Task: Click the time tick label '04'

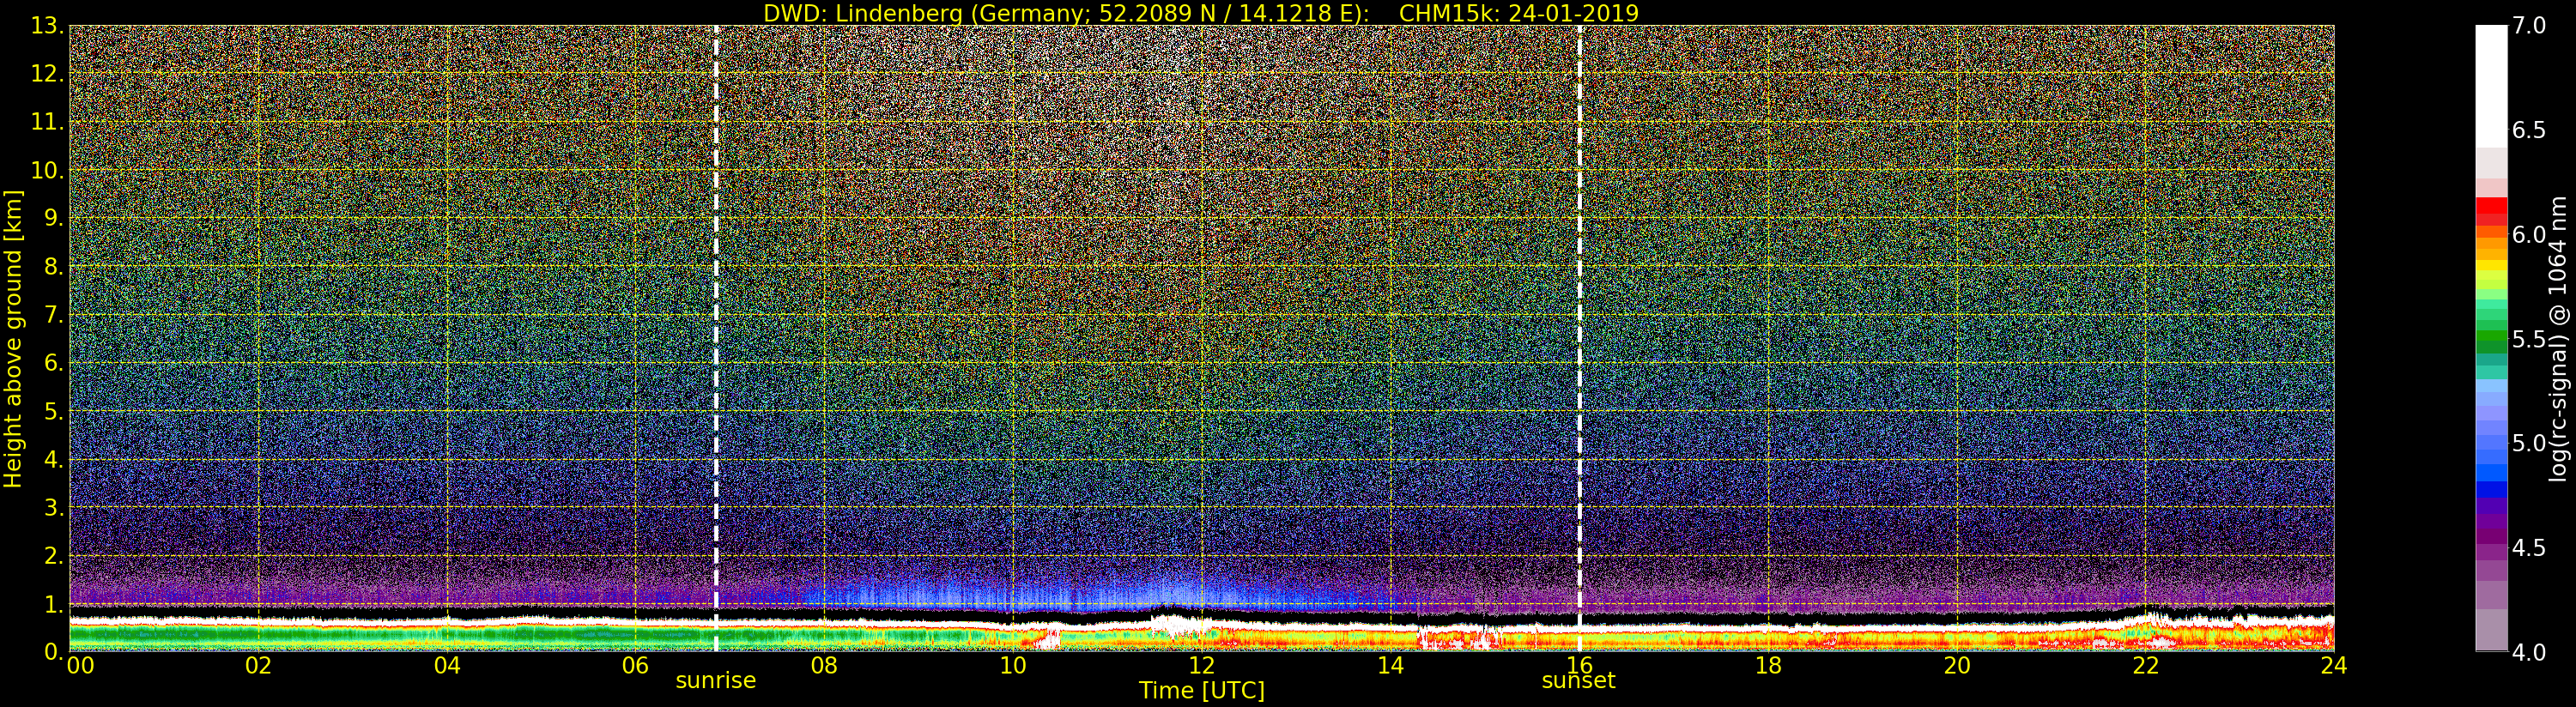Action: tap(447, 666)
